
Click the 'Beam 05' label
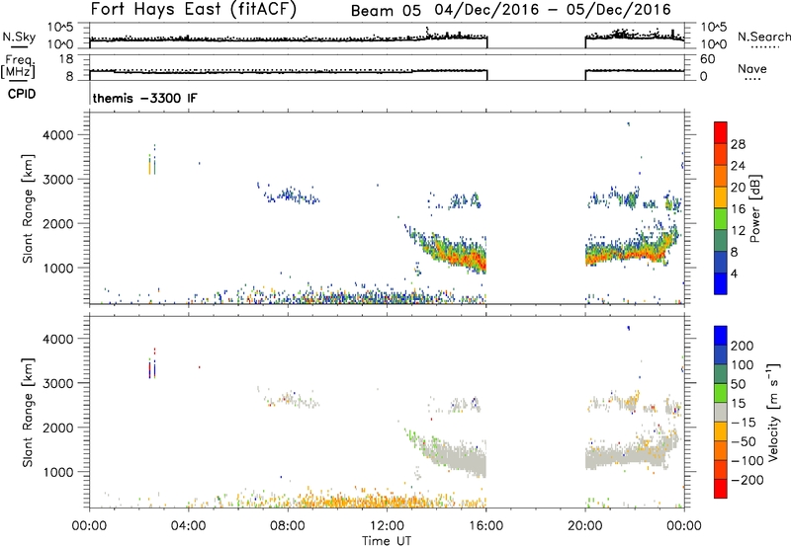pos(386,11)
